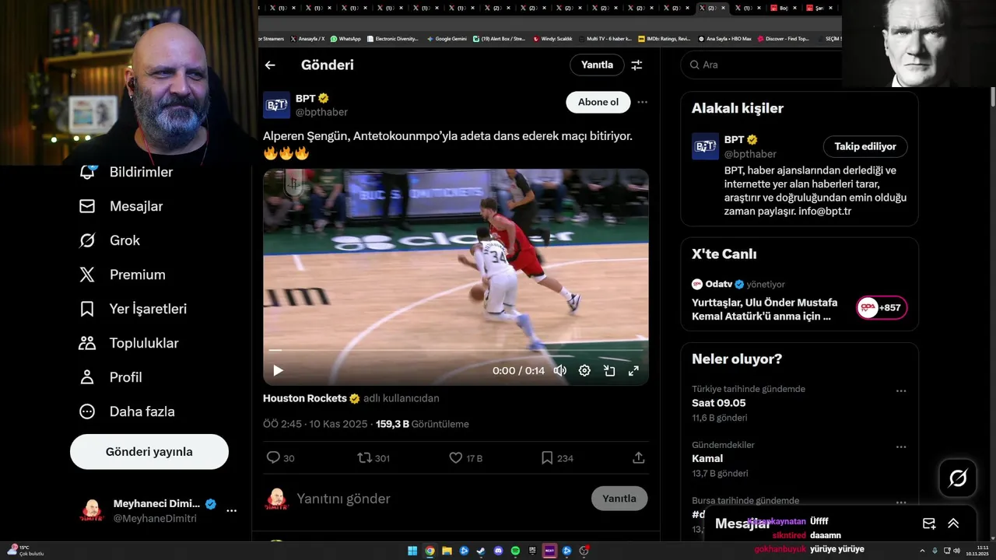Image resolution: width=996 pixels, height=560 pixels.
Task: Expand the Daha fazla menu
Action: (126, 411)
